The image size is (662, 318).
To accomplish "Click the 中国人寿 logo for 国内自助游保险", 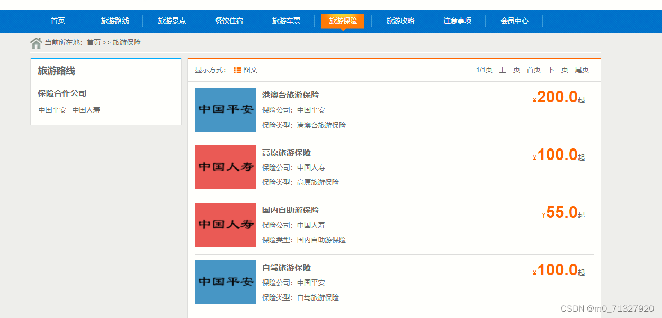I will pyautogui.click(x=225, y=225).
